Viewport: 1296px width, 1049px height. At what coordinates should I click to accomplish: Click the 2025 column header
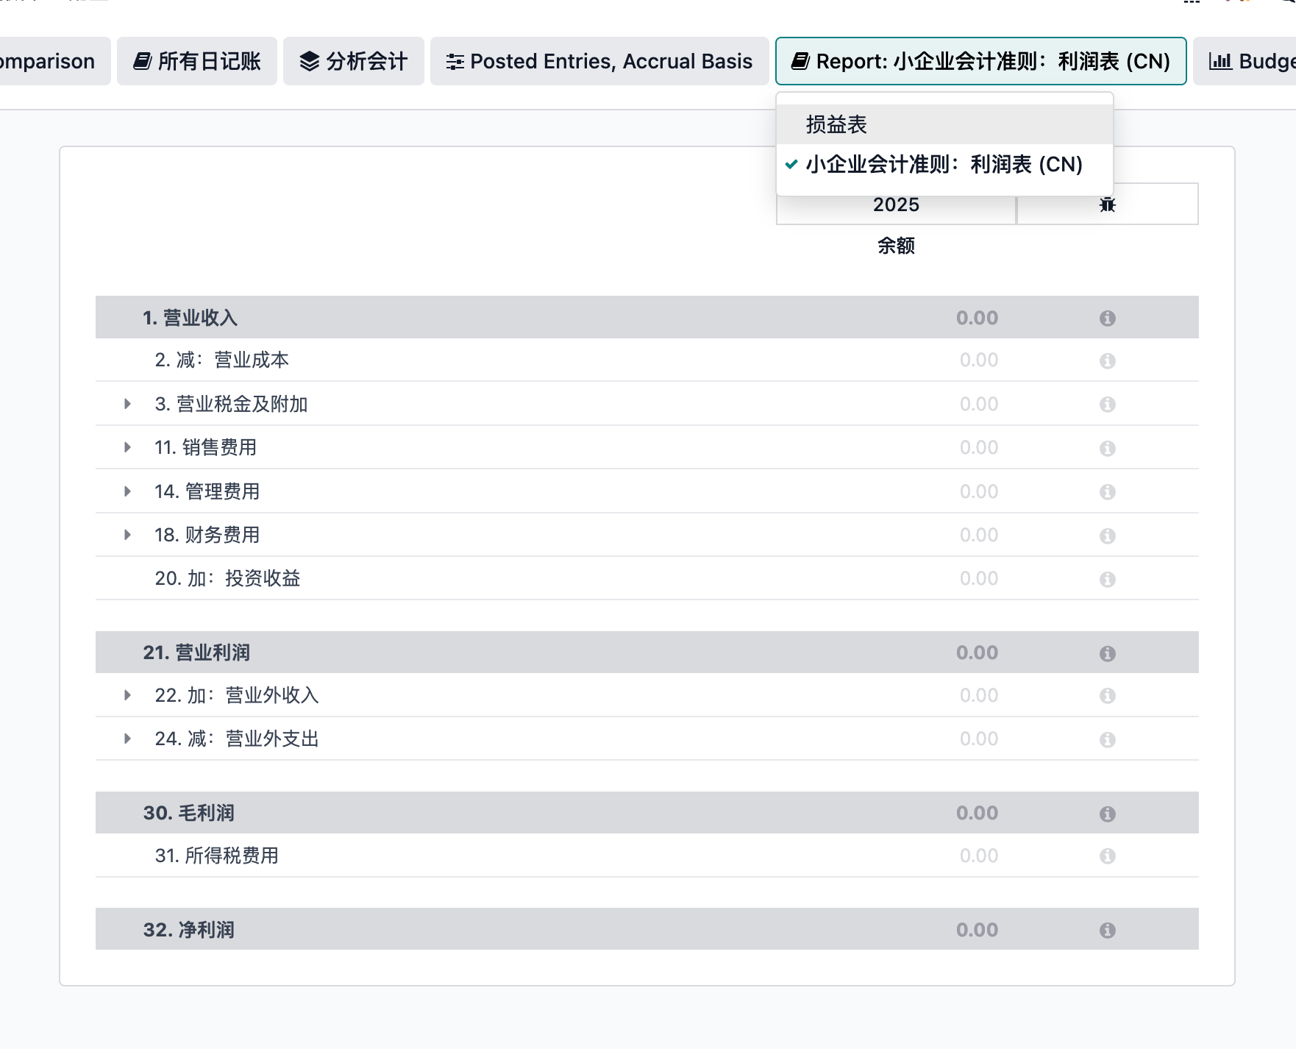tap(896, 205)
